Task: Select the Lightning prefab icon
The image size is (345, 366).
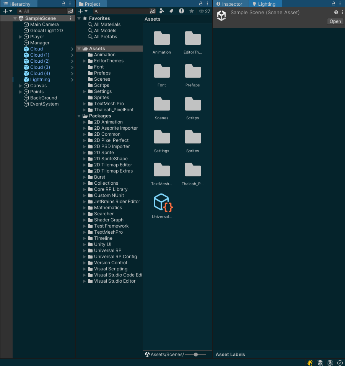Action: pos(26,80)
